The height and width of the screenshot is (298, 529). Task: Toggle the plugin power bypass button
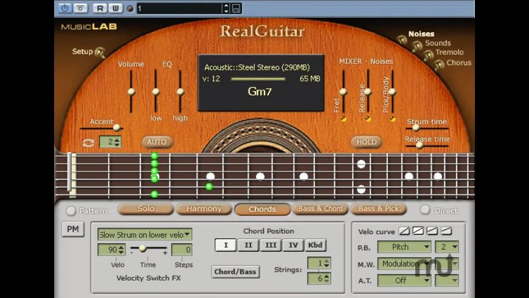pos(64,8)
